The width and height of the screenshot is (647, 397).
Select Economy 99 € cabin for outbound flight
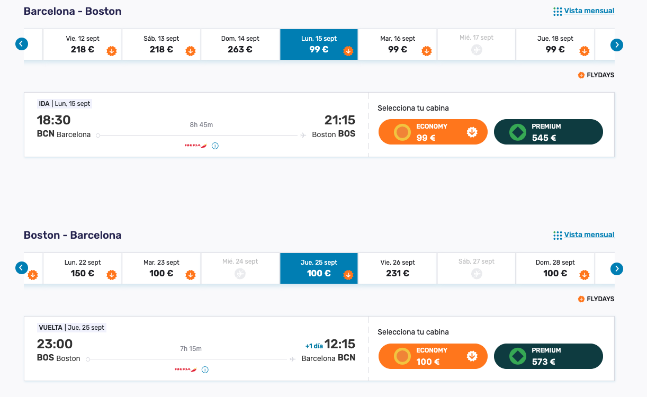[x=433, y=132]
